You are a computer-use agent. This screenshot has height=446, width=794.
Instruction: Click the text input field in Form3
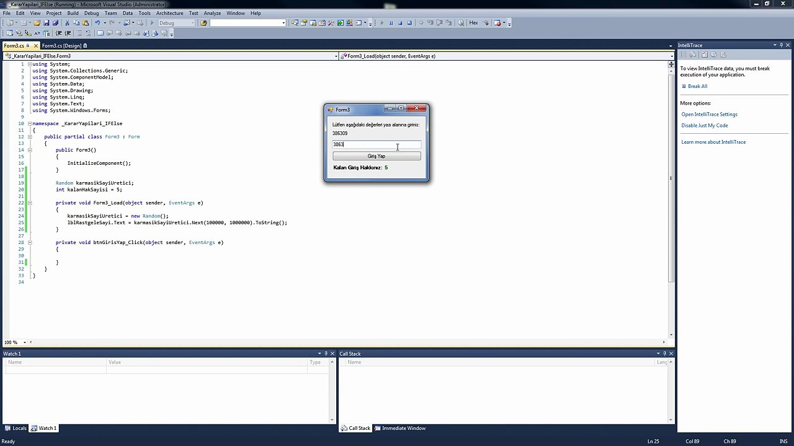point(377,144)
